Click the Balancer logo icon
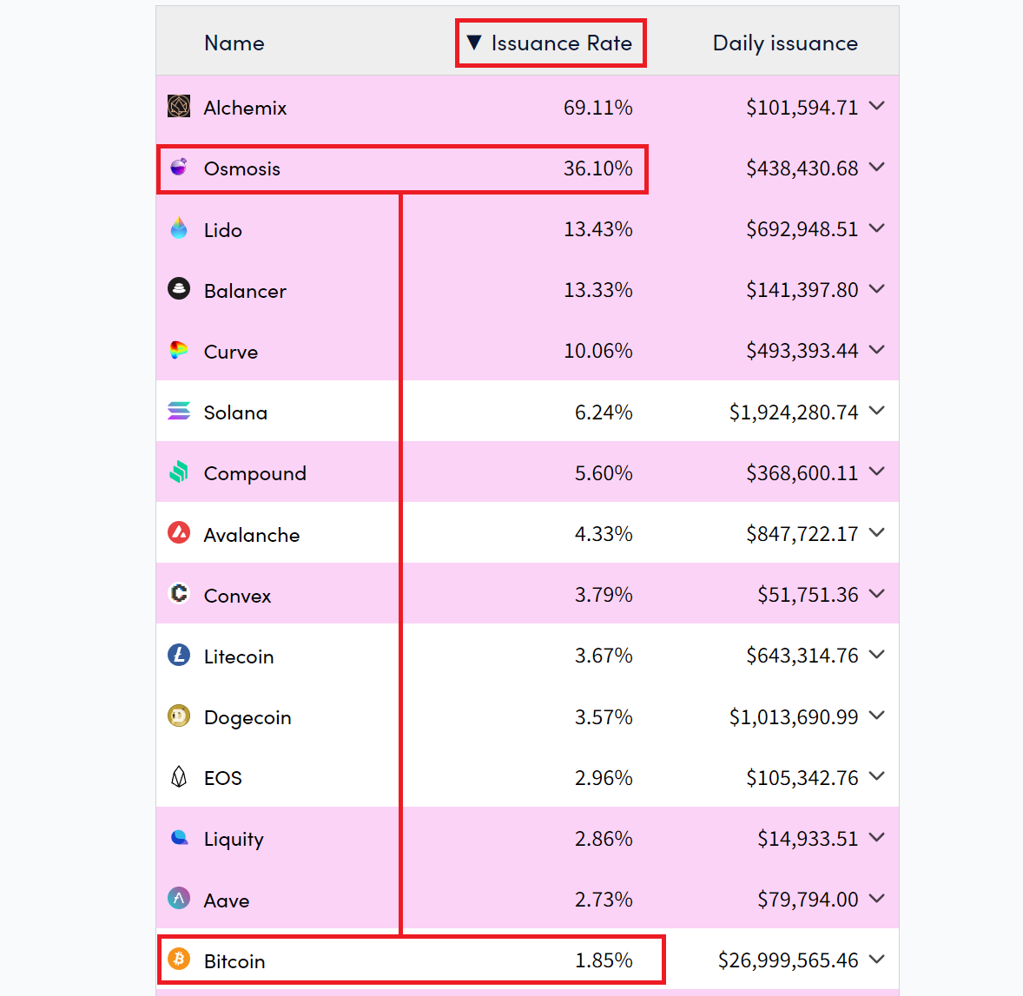 coord(178,288)
